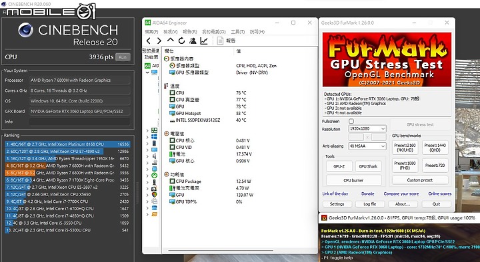Select the green DirectX icon in tree
Viewport: 480px width, 262px height.
(x=154, y=176)
